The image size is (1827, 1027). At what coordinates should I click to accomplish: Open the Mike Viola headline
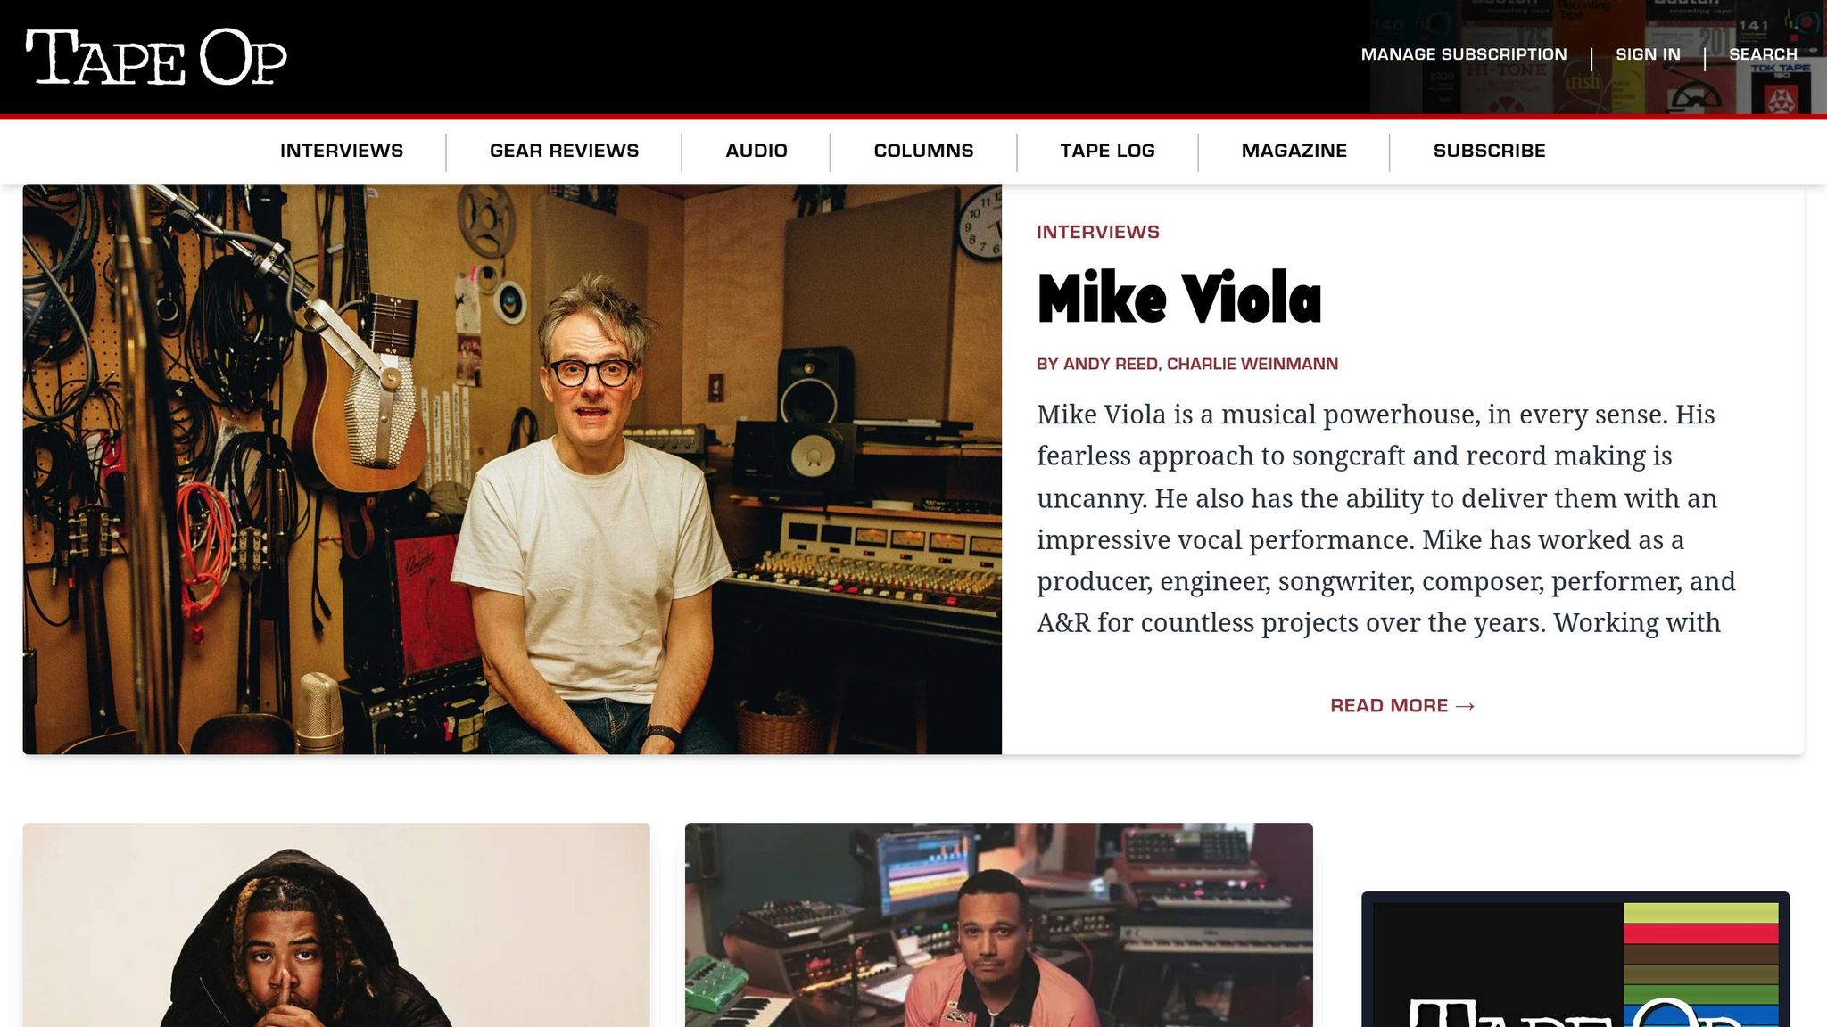(x=1178, y=298)
